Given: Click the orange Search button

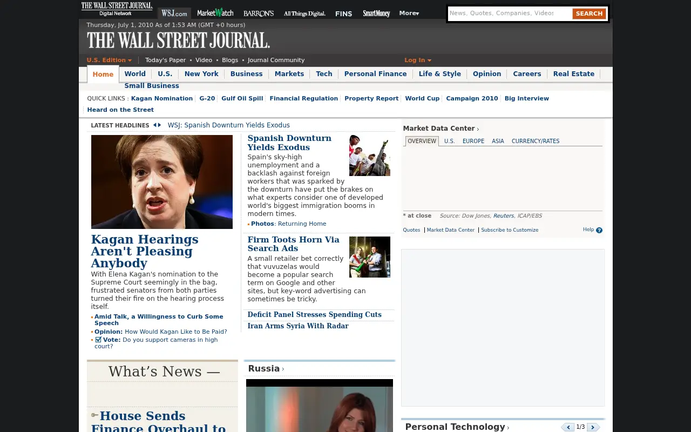Looking at the screenshot, I should pyautogui.click(x=589, y=13).
